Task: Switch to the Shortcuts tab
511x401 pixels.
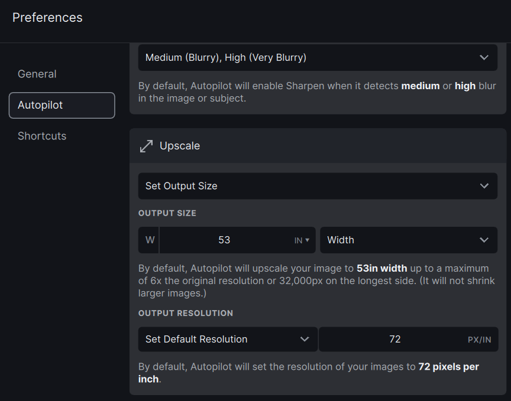Action: [x=42, y=136]
